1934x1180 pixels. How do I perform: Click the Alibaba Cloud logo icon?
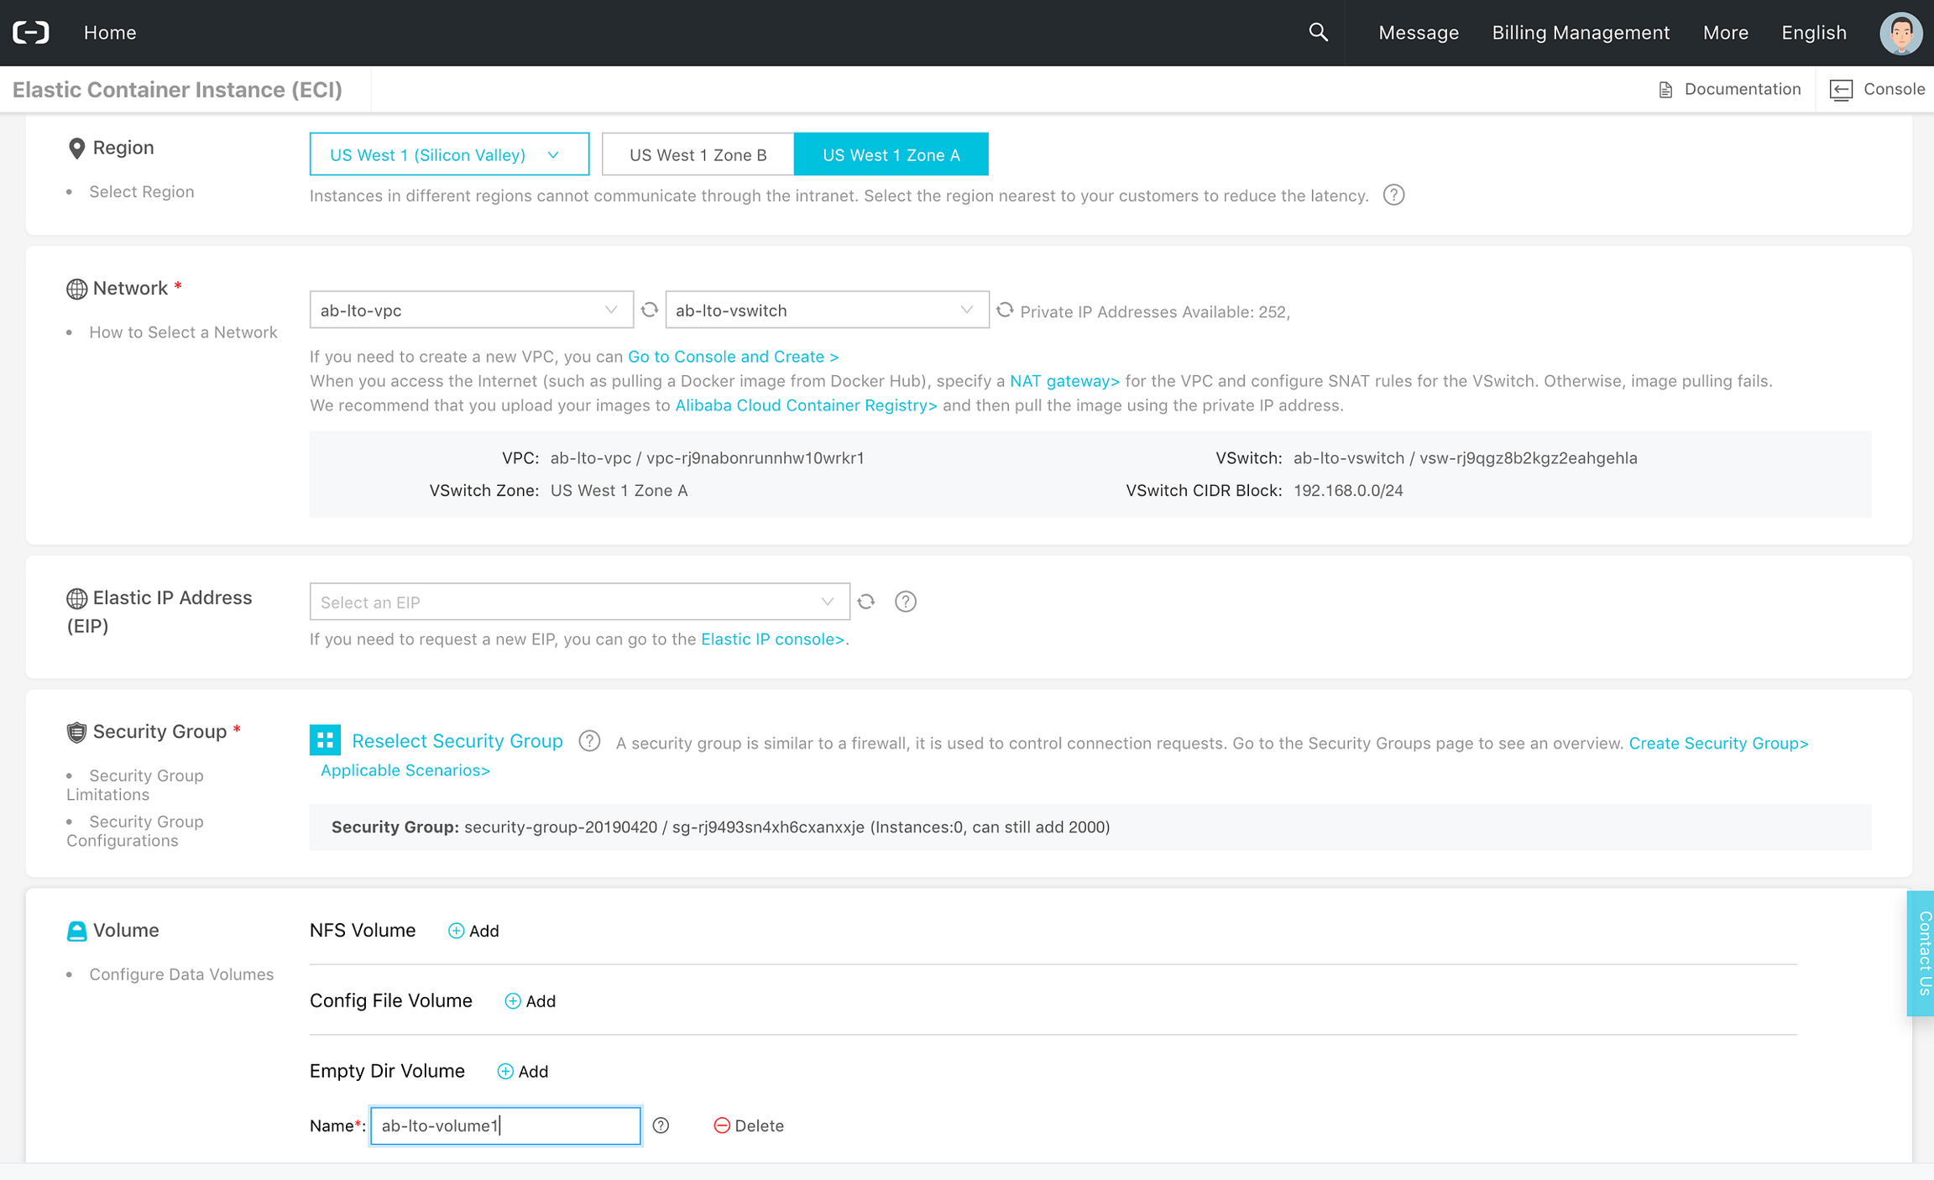[x=31, y=33]
